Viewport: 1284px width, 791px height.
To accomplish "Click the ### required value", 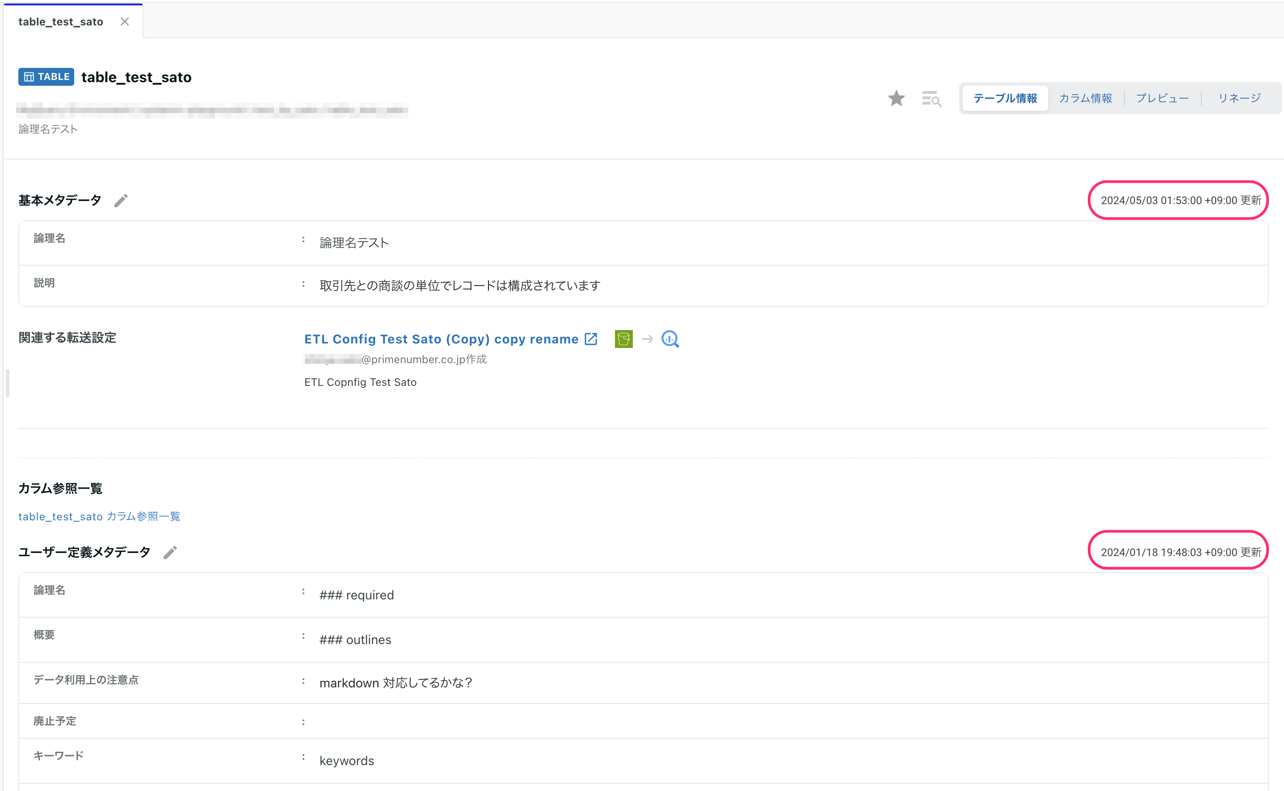I will click(357, 595).
